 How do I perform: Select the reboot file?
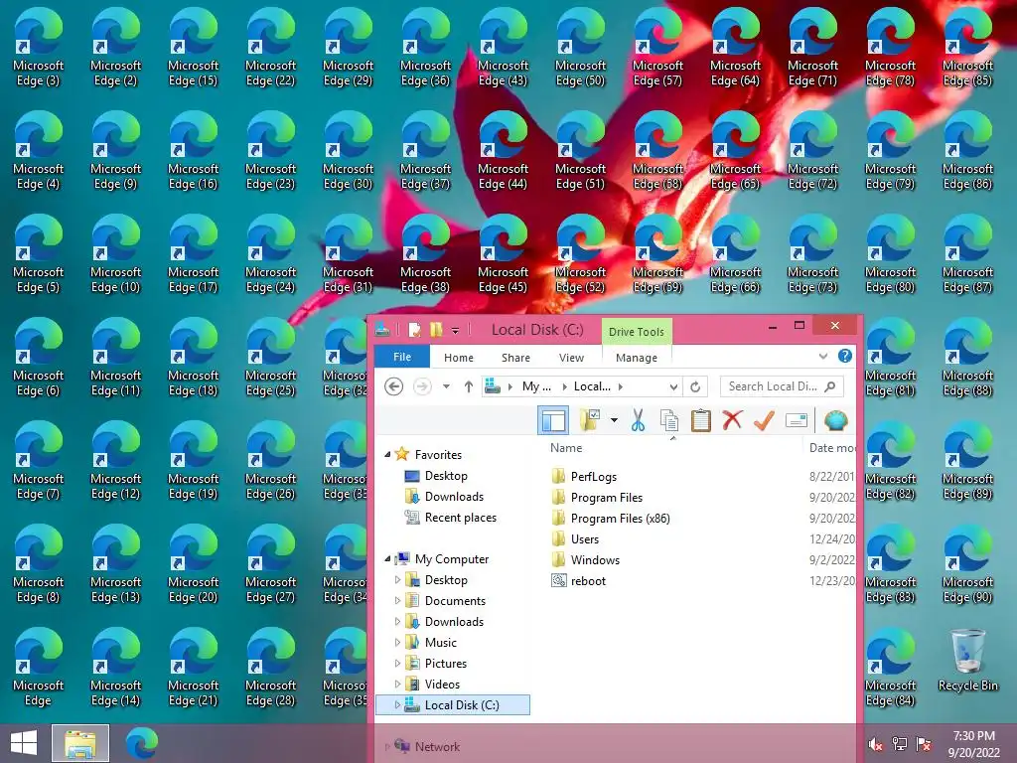[579, 580]
